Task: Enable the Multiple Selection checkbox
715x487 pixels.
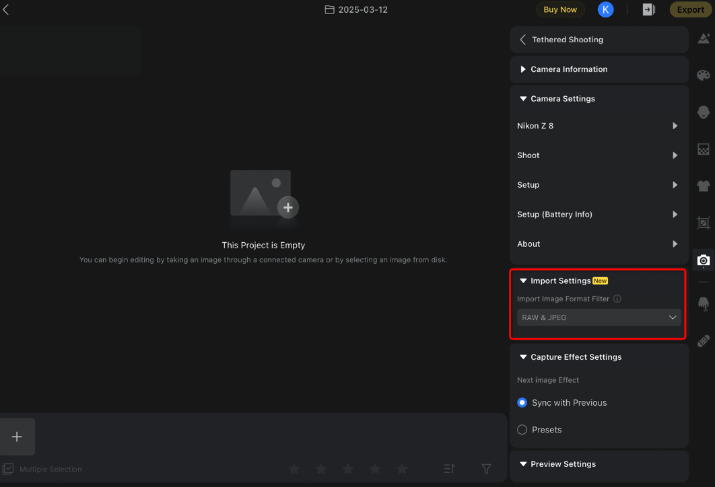Action: pos(8,469)
